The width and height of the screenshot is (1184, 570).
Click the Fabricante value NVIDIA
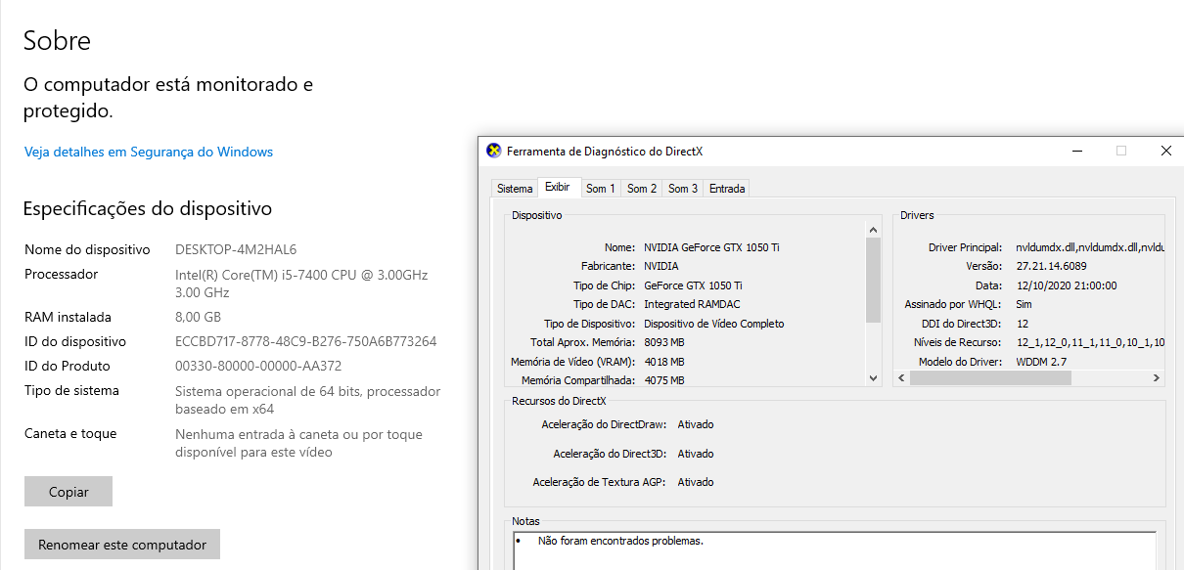(661, 266)
